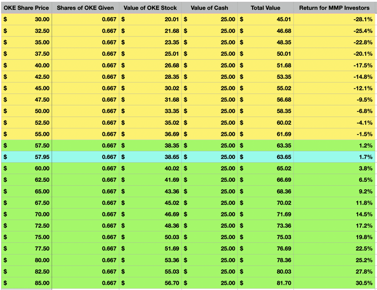Select the total value cell 66.69
This screenshot has height=290, width=377.
tap(266, 180)
